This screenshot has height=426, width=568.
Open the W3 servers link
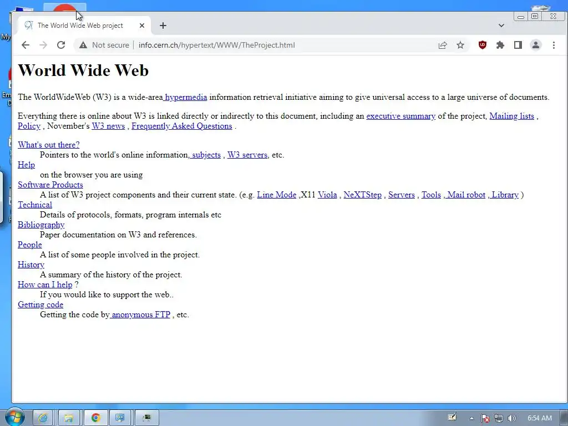coord(247,155)
